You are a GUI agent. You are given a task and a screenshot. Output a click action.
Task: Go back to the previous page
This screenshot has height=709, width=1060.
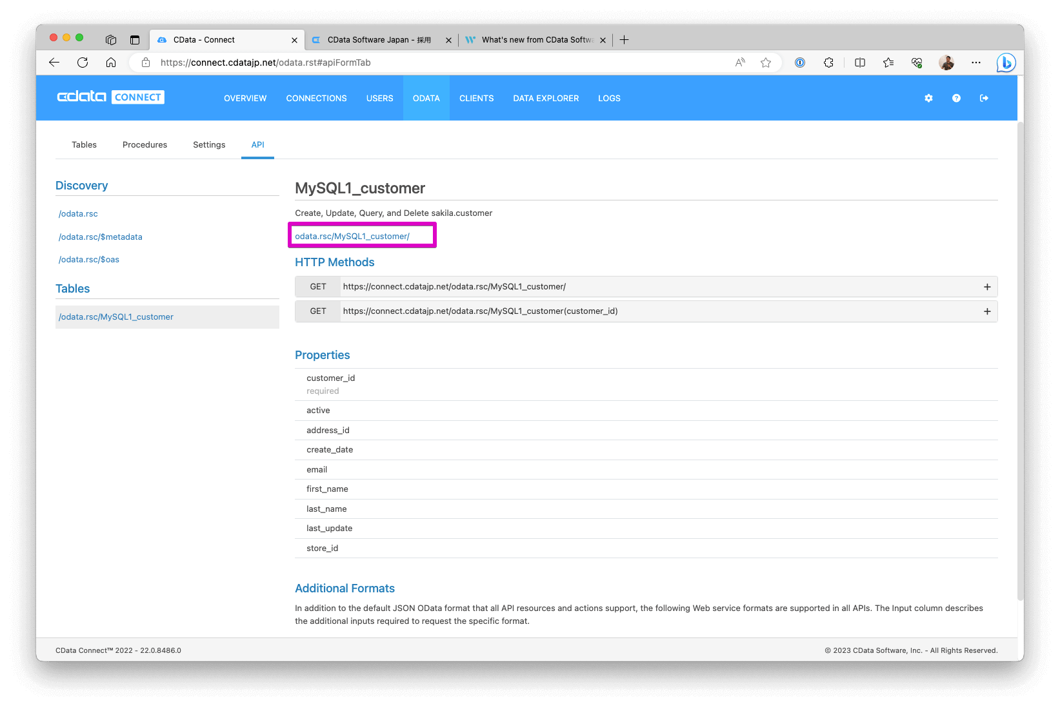pos(54,63)
